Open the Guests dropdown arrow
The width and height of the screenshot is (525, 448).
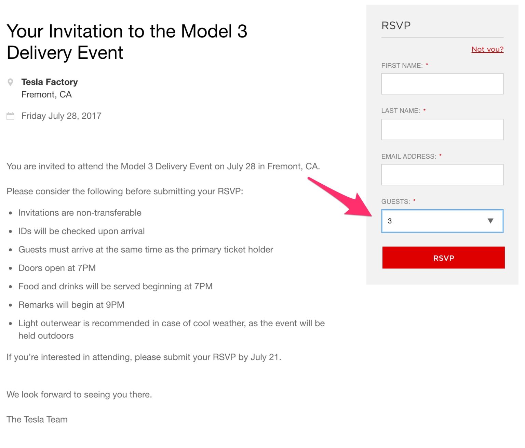tap(490, 221)
